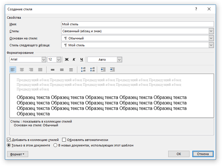The height and width of the screenshot is (166, 222).
Task: Center paragraph text
Action: 22,70
